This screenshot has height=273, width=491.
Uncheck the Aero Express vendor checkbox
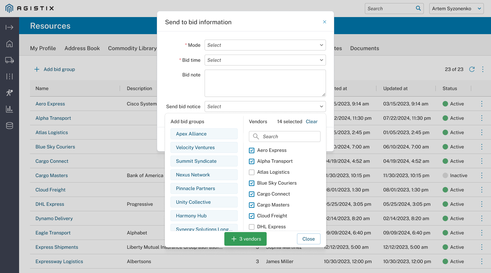coord(252,150)
